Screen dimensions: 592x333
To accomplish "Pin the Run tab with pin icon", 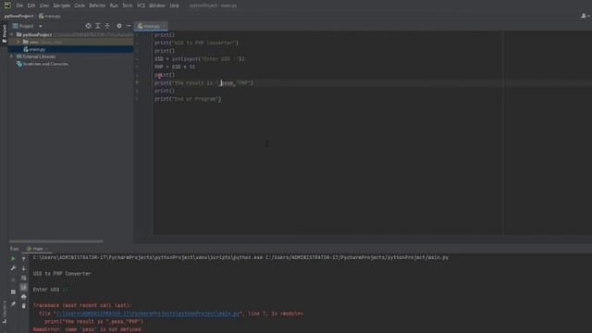I will [x=13, y=304].
